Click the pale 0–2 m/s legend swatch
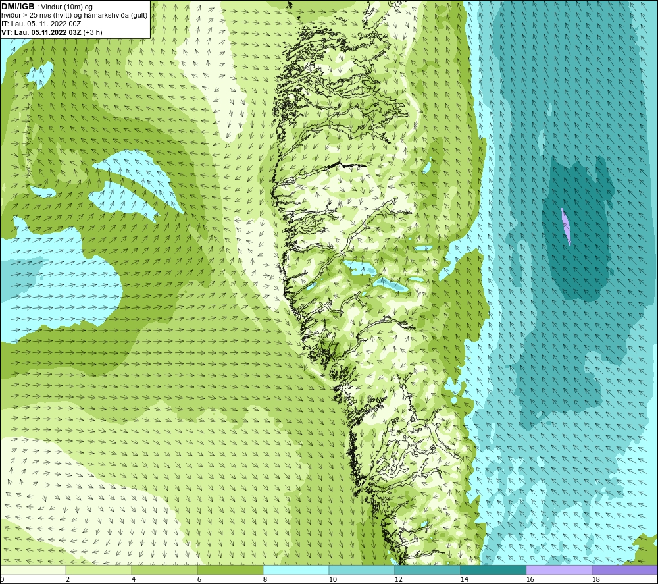Viewport: 658px width, 584px height. pos(33,570)
